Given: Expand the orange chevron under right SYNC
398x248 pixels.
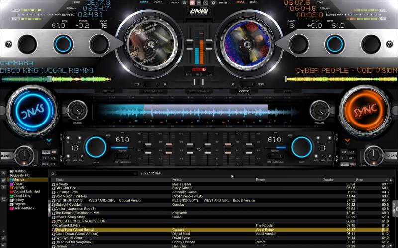Looking at the screenshot, I should 347,140.
